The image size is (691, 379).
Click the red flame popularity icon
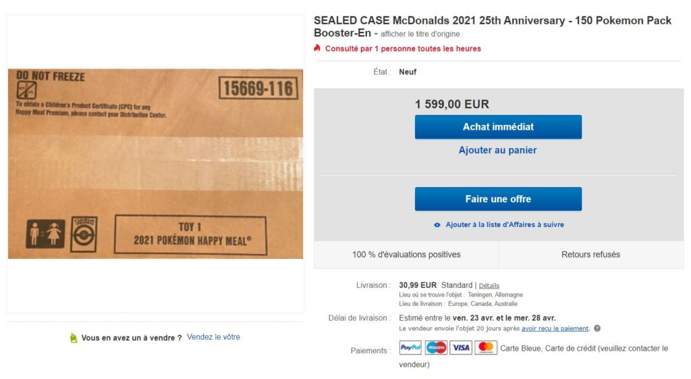pyautogui.click(x=317, y=49)
